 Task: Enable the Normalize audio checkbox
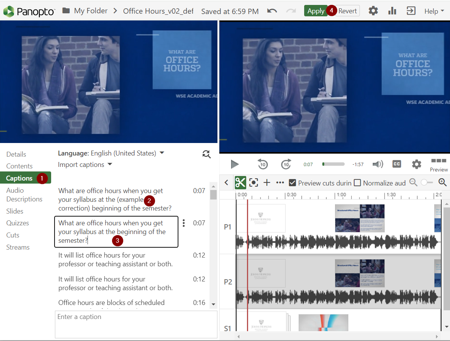coord(357,182)
